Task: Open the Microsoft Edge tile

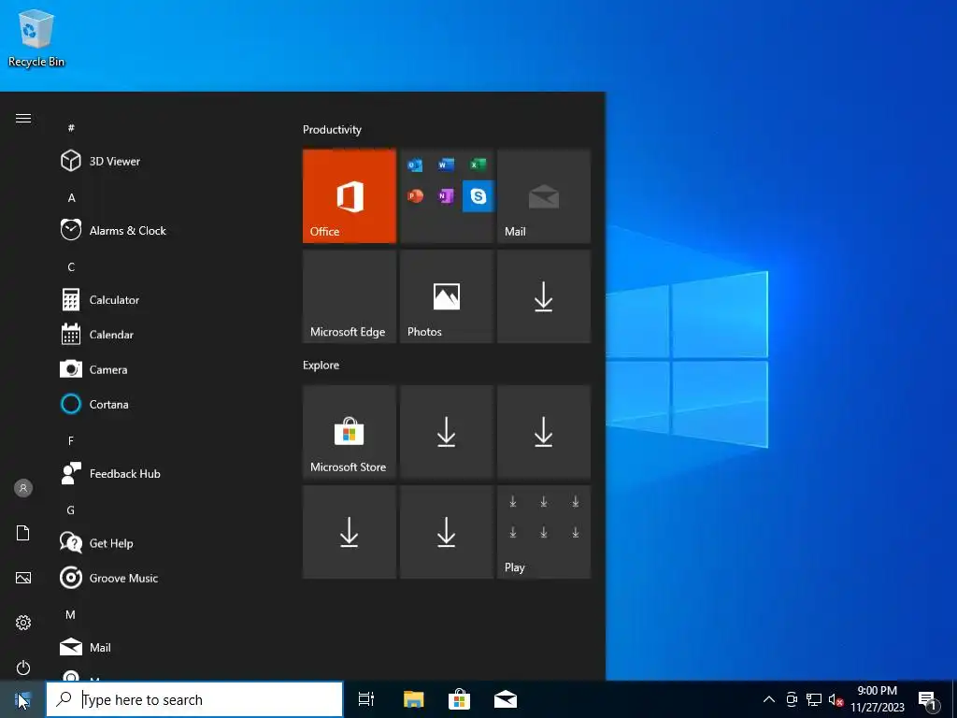Action: point(350,296)
